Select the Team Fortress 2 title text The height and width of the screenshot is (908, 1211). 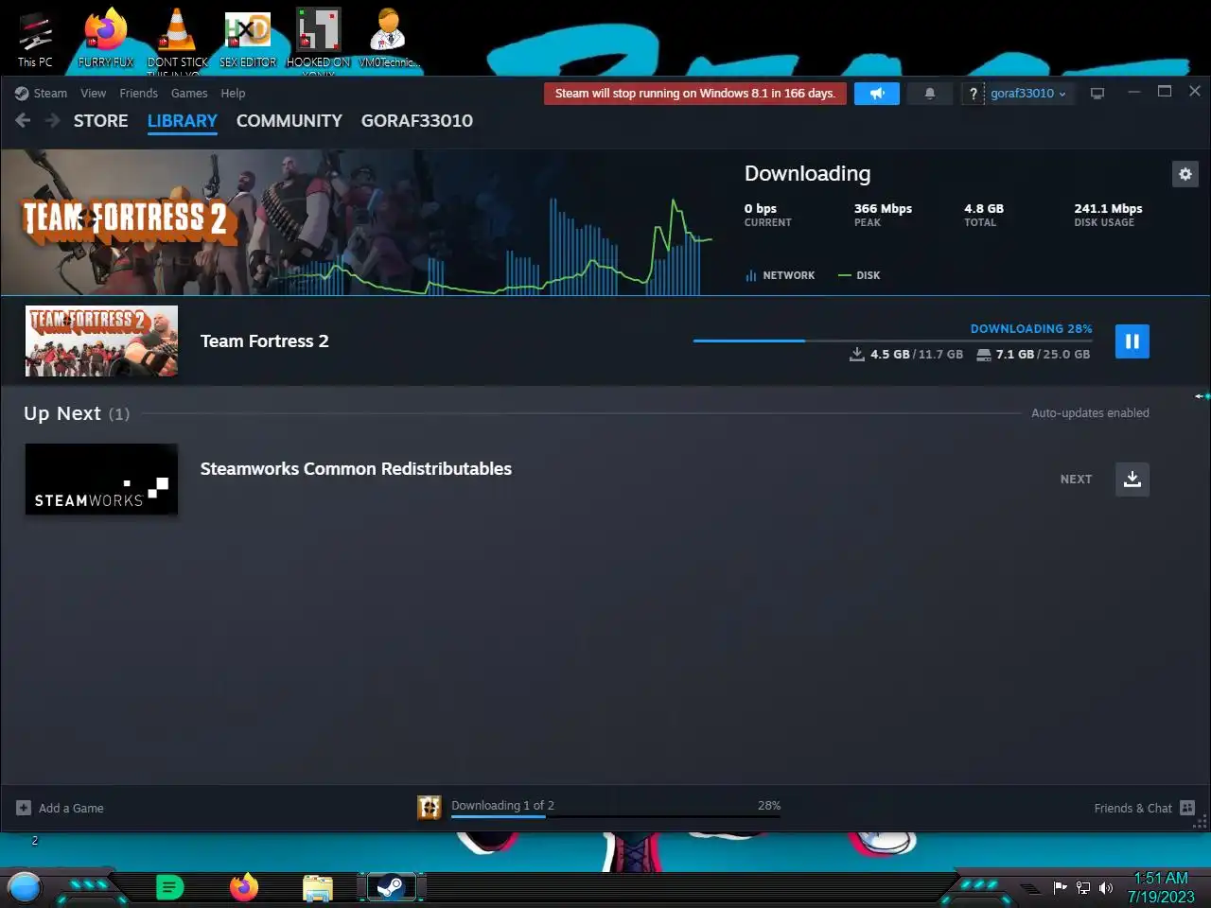click(264, 341)
